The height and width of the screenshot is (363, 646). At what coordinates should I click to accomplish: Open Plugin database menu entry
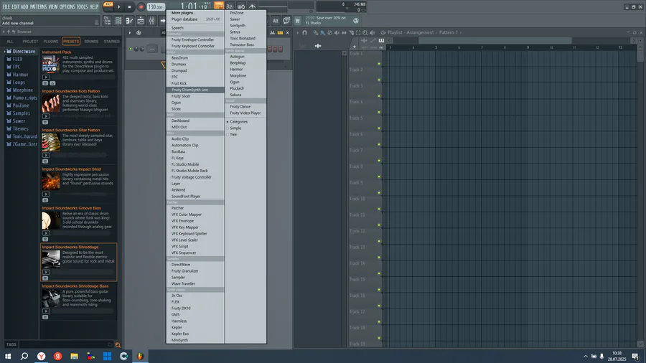(195, 19)
